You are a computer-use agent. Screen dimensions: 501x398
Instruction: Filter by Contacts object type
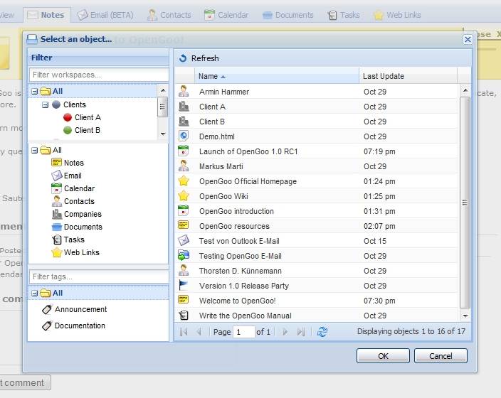(73, 201)
